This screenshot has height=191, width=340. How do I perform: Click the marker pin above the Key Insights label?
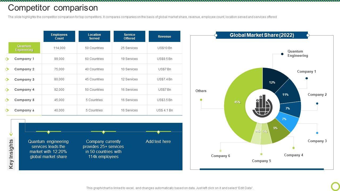[x=11, y=134]
